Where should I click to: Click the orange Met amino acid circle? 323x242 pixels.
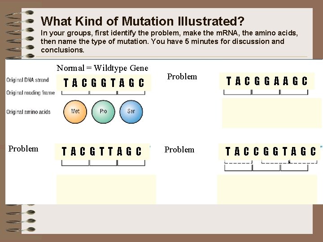pos(75,112)
